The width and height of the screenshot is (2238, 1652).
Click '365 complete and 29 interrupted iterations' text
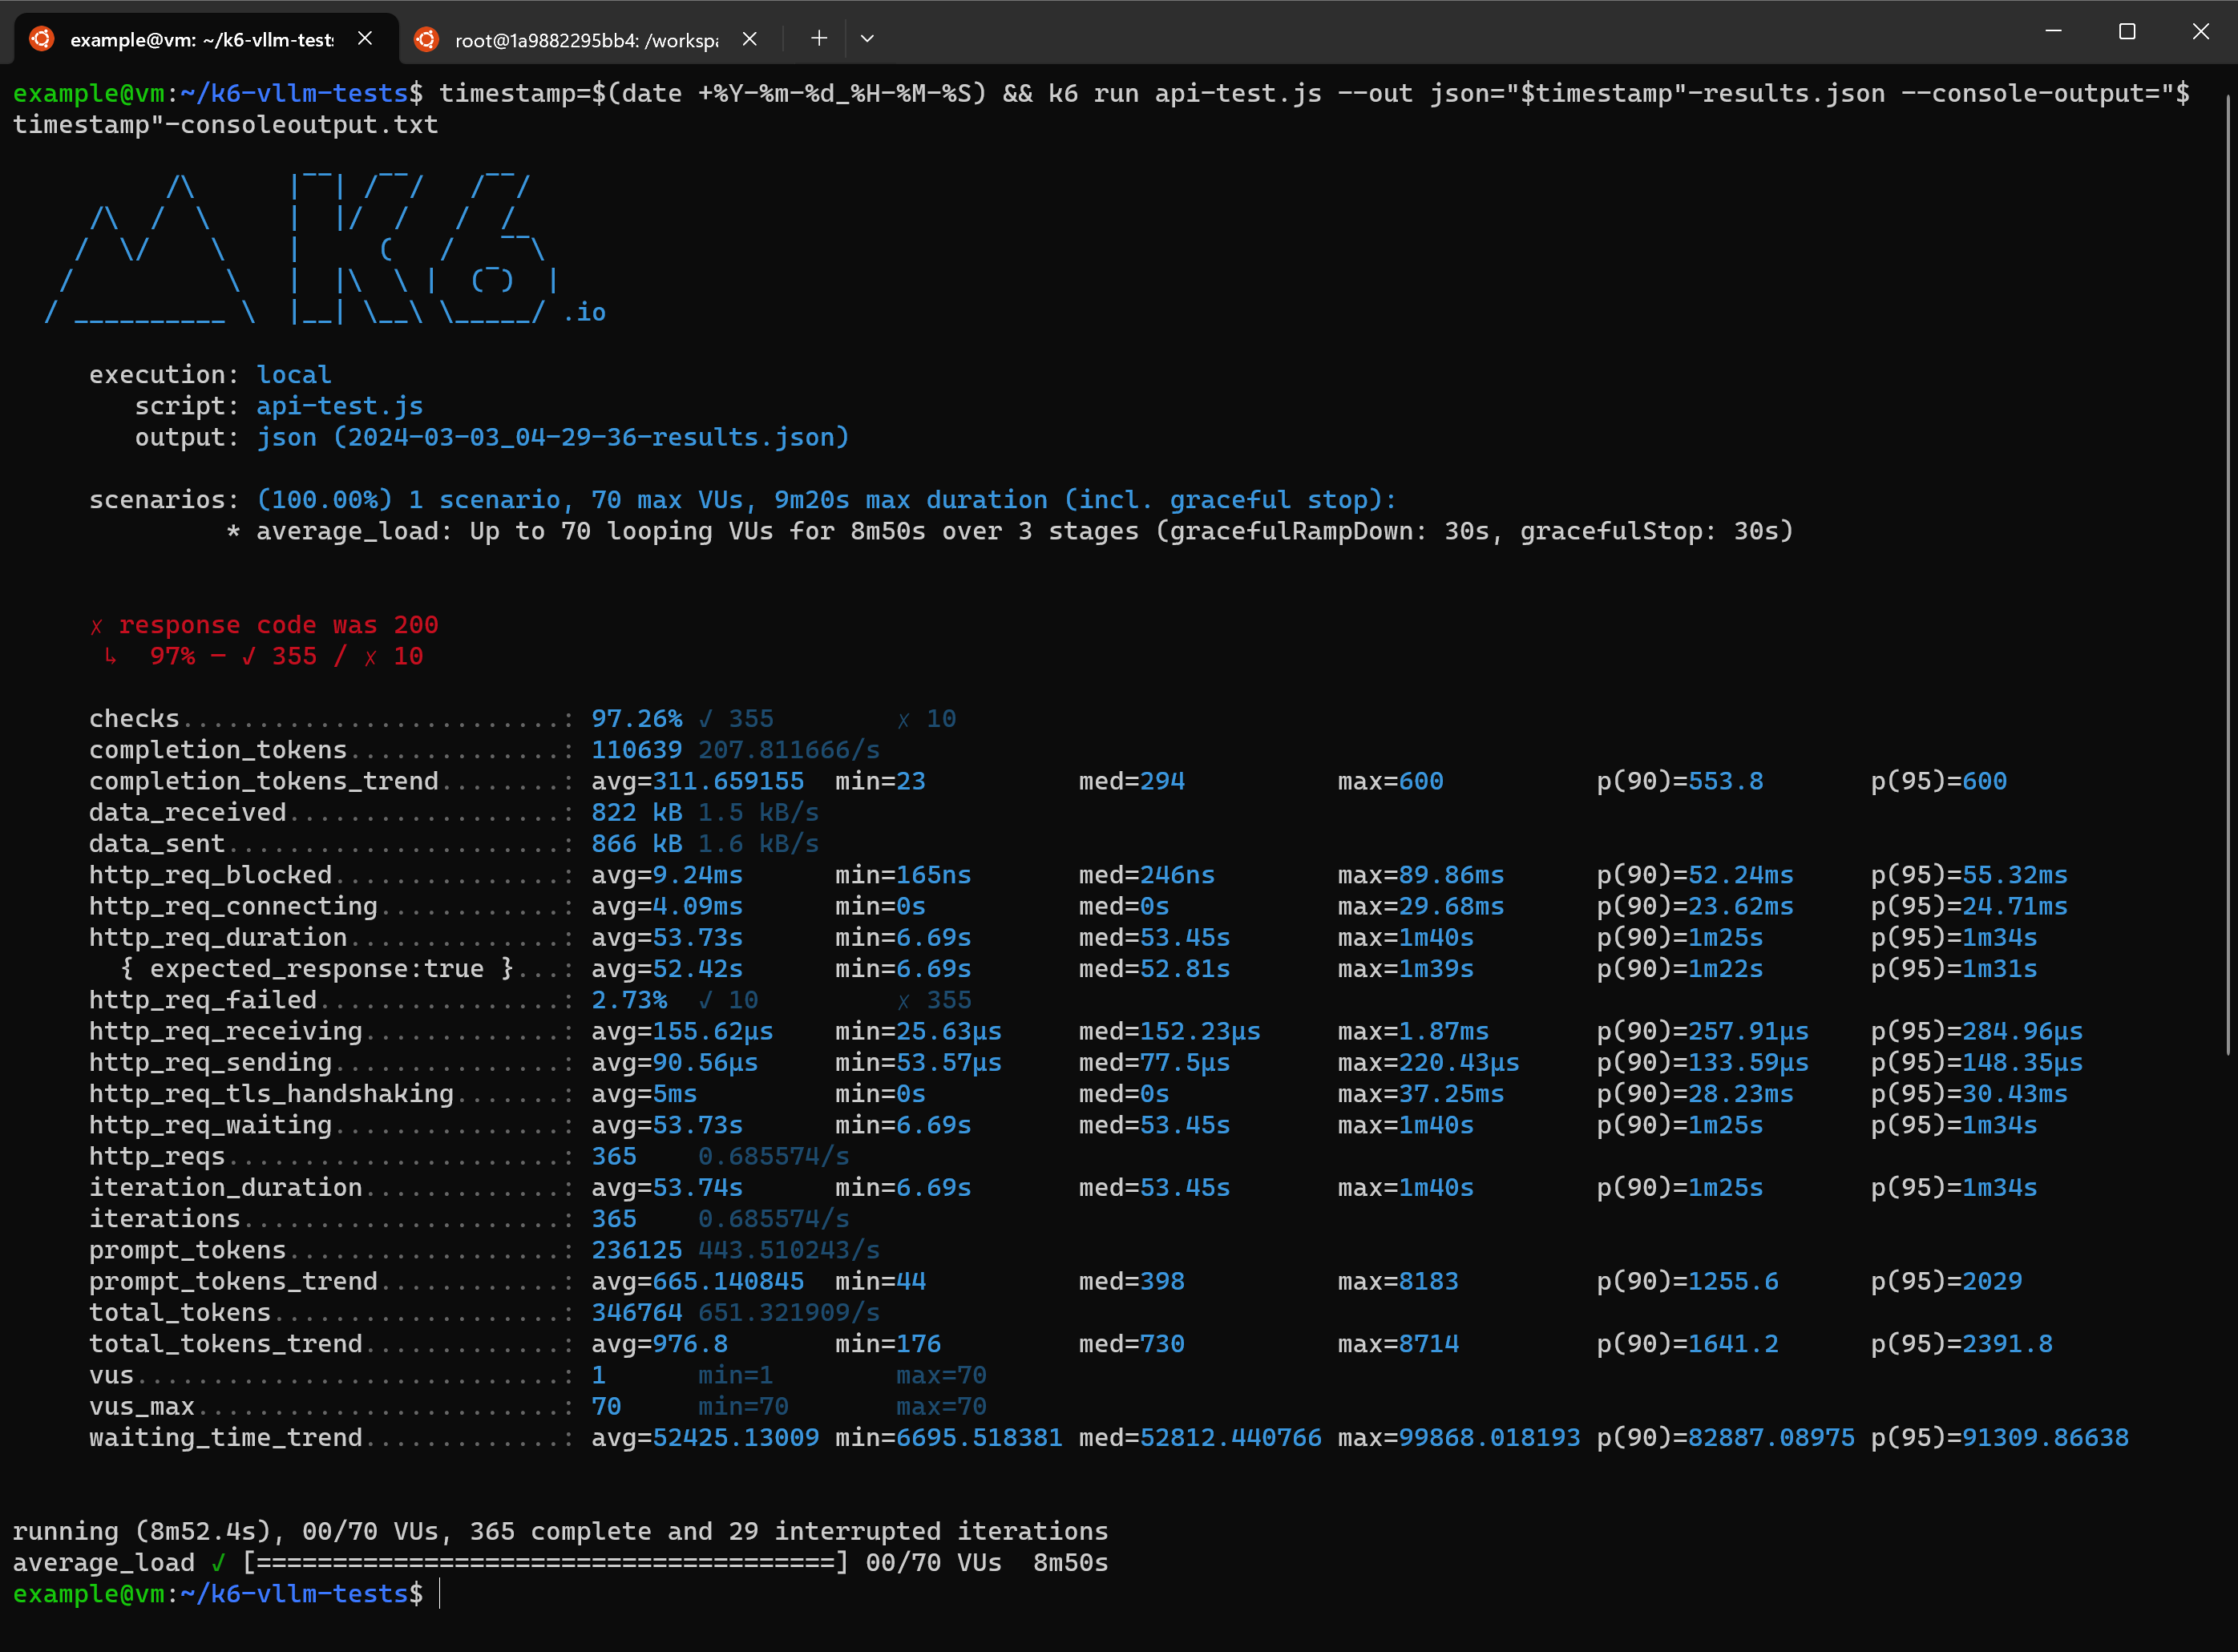pyautogui.click(x=789, y=1531)
